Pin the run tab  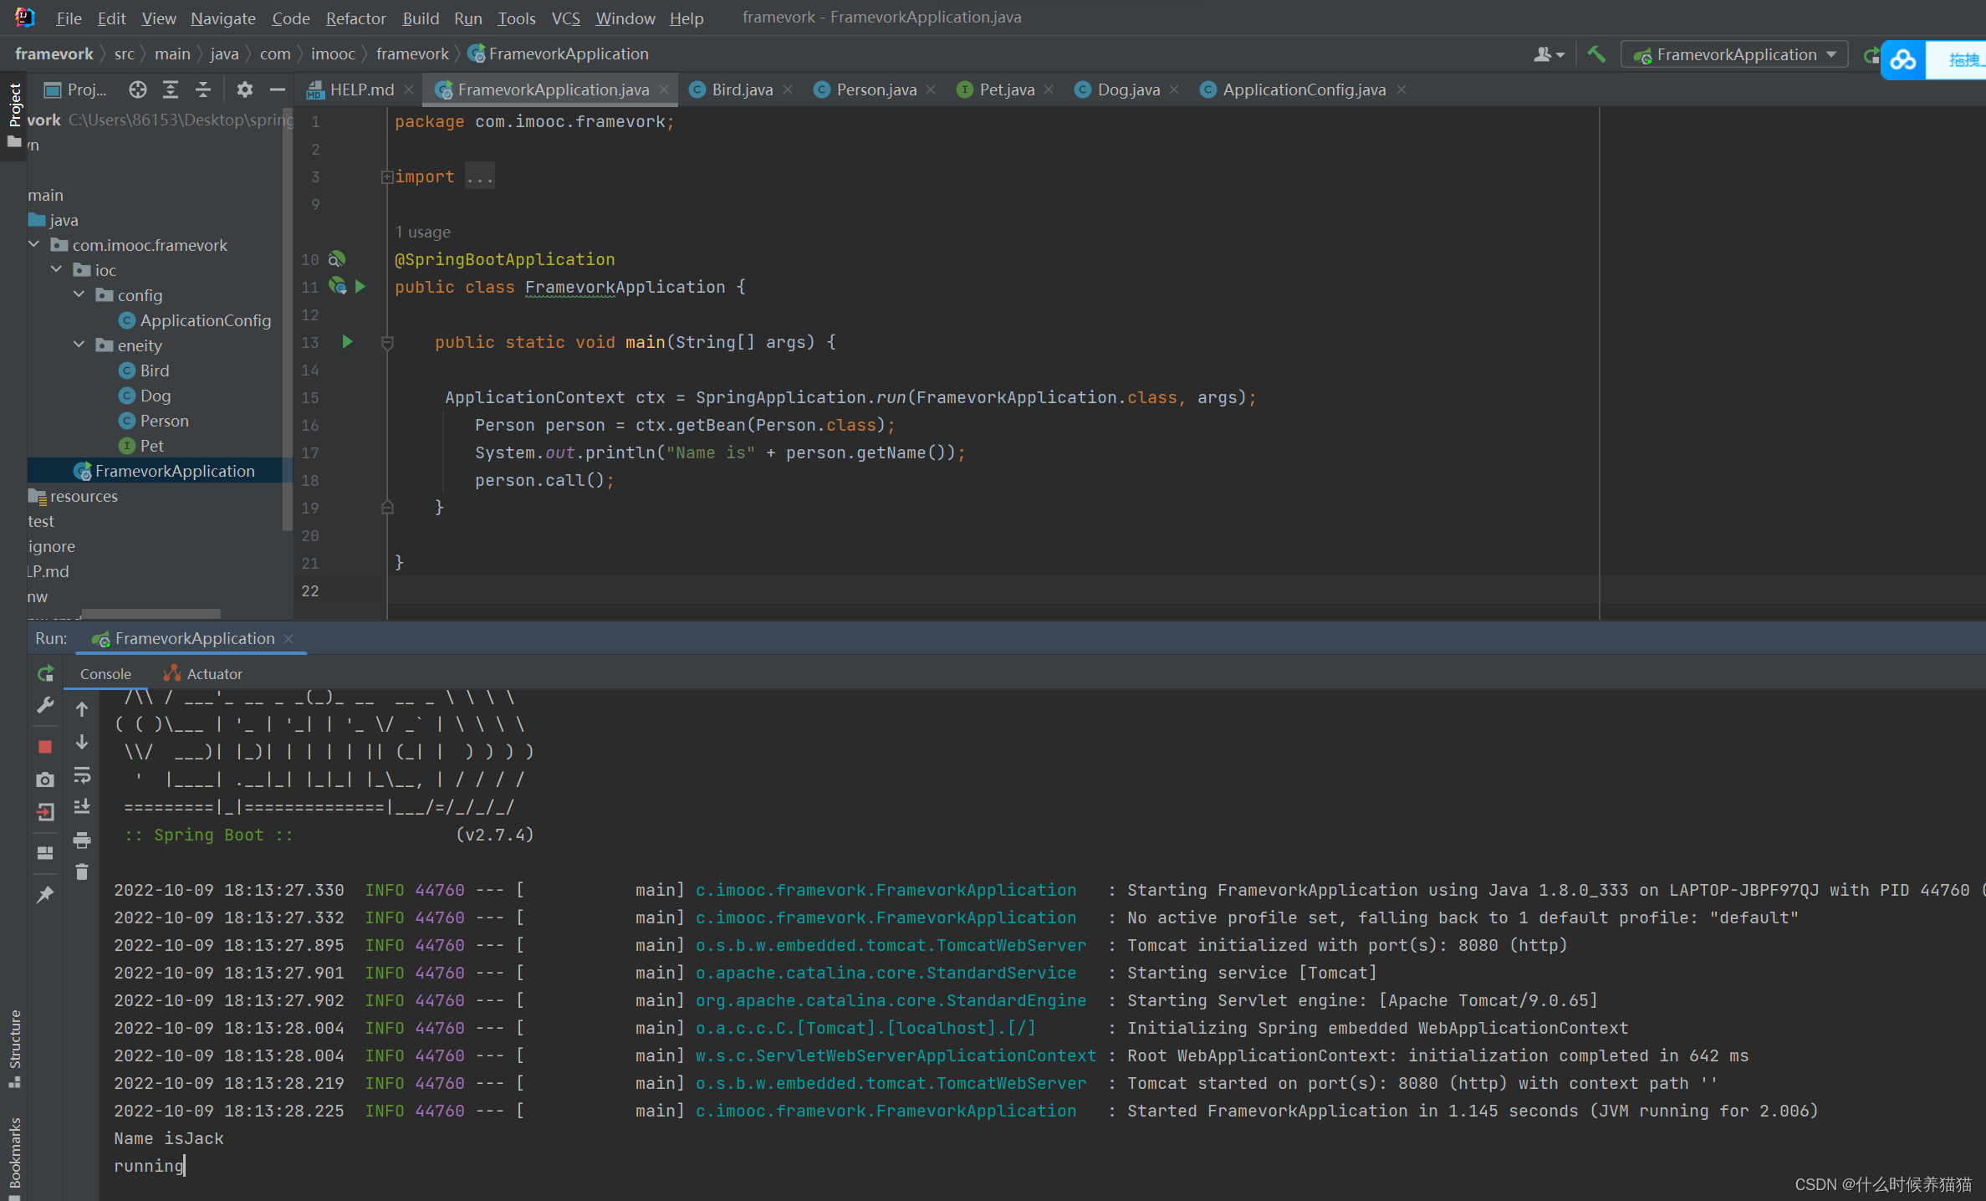click(x=45, y=895)
